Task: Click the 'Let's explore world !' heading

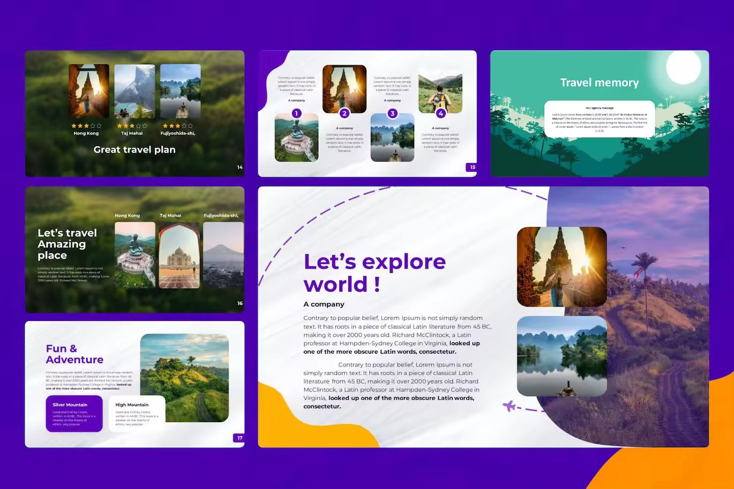Action: (375, 273)
